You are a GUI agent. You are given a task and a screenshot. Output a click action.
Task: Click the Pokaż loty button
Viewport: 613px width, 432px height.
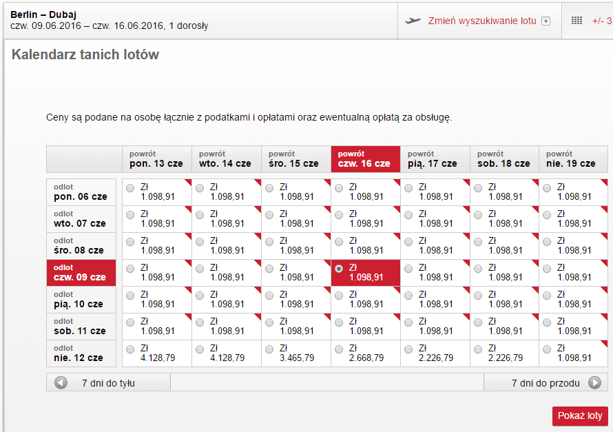pos(580,415)
